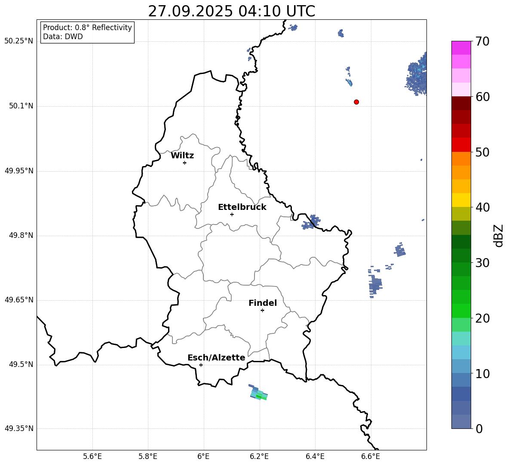Click the 49.65°N latitude label
509x465 pixels.
(x=19, y=300)
